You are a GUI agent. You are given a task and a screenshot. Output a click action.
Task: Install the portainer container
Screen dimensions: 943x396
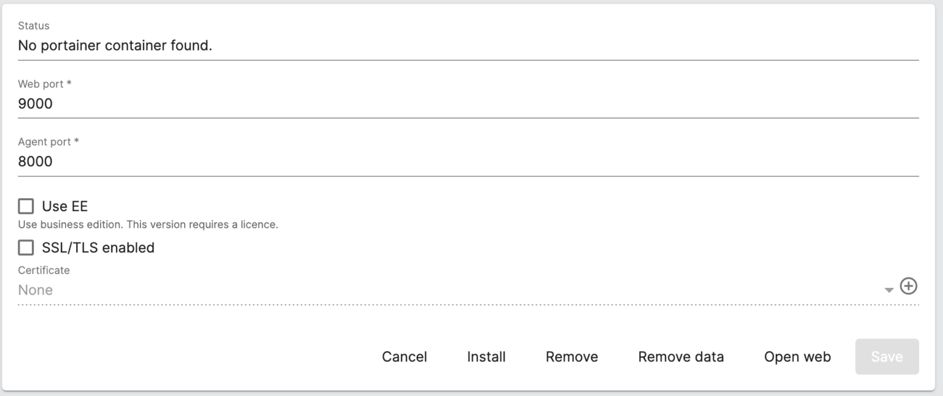(486, 357)
